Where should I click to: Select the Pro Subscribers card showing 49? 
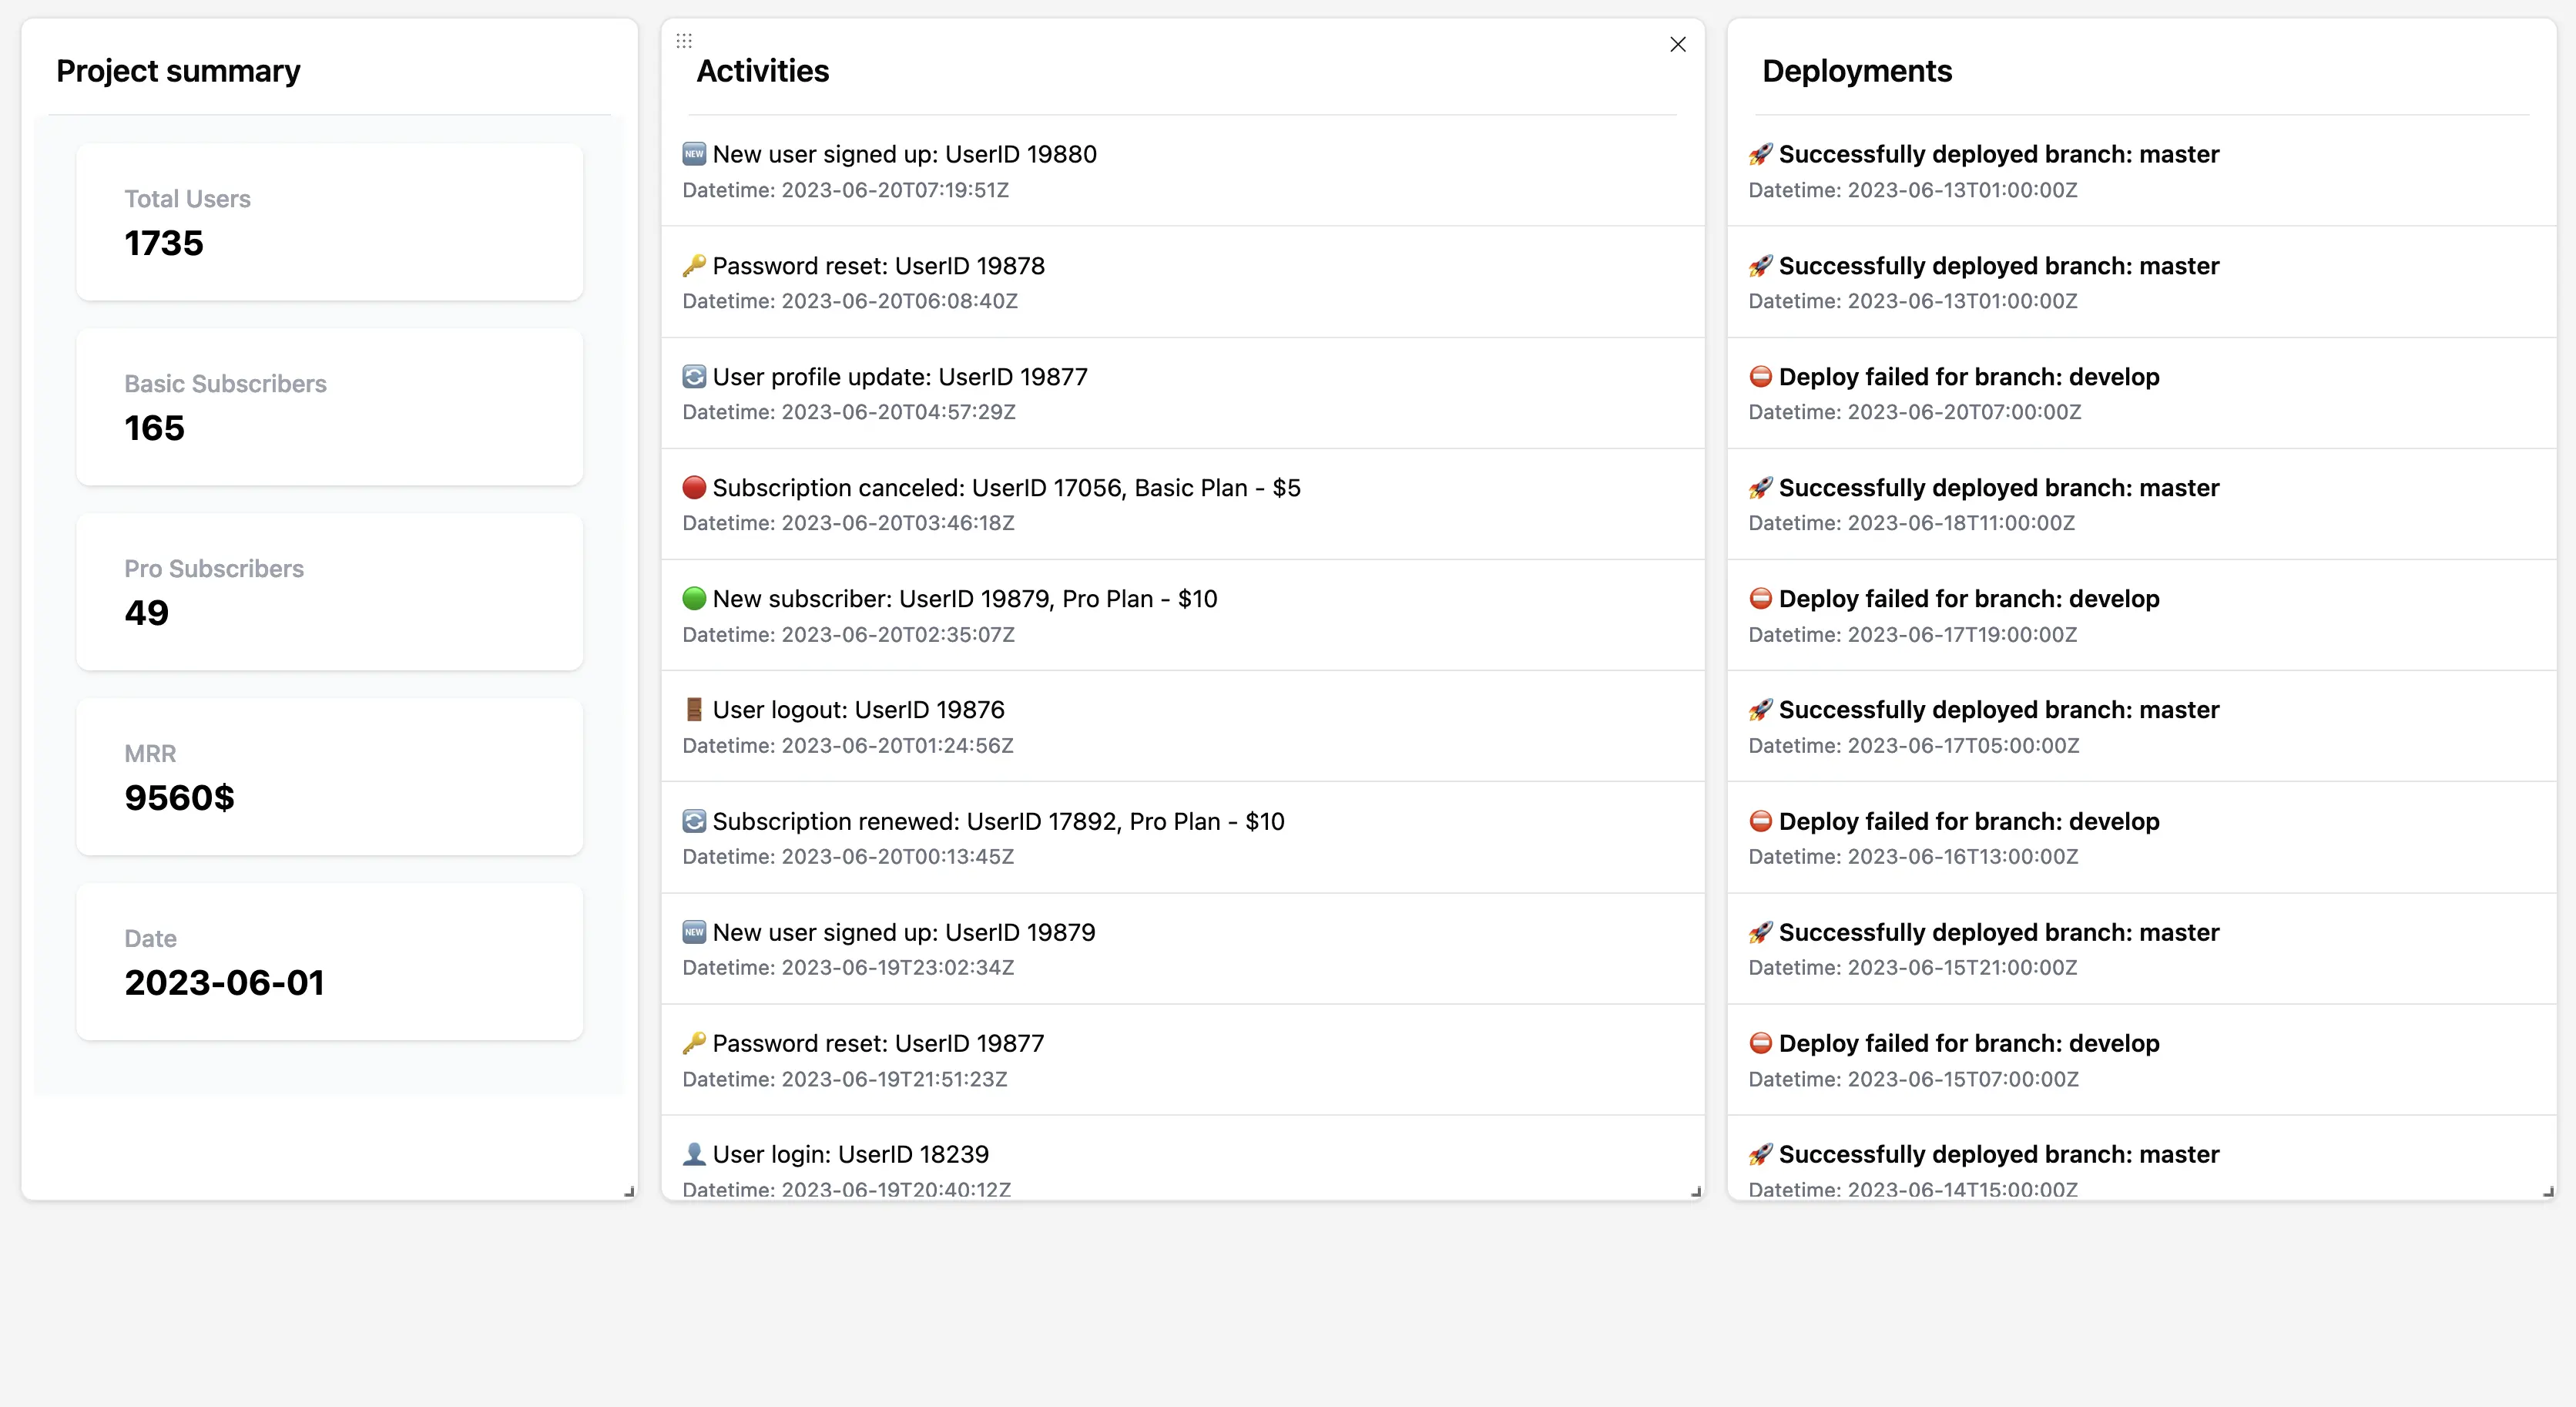point(330,592)
